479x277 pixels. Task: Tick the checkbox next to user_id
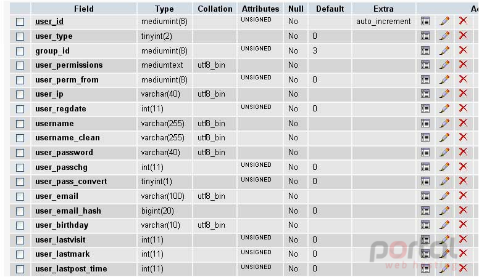[x=20, y=22]
